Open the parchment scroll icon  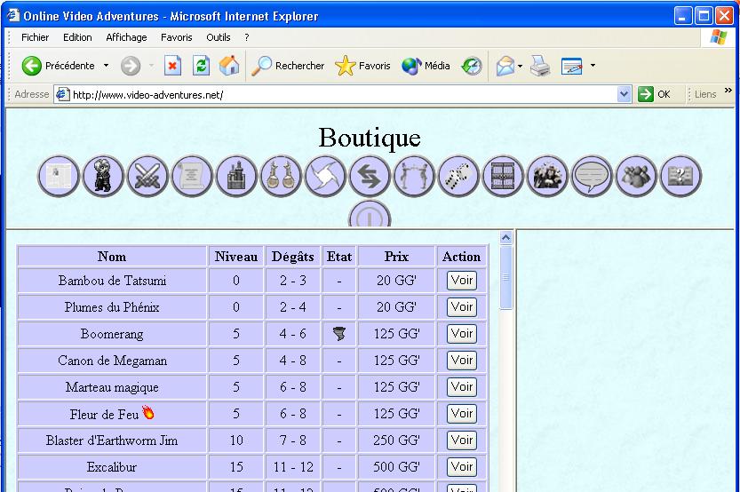tap(192, 177)
